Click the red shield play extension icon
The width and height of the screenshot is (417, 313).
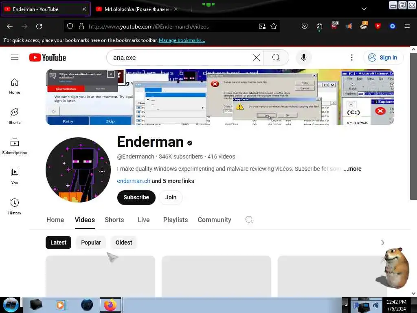click(x=378, y=26)
